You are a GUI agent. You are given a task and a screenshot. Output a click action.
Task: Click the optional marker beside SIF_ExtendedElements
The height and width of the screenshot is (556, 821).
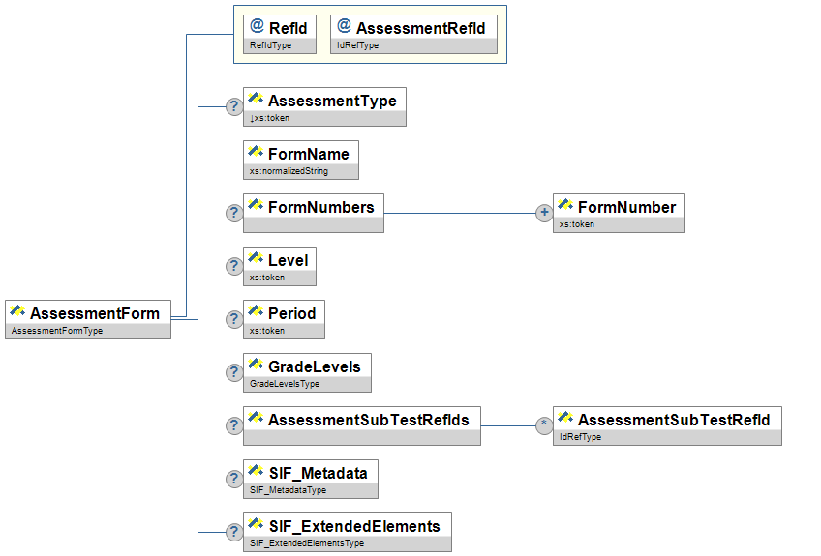[233, 533]
